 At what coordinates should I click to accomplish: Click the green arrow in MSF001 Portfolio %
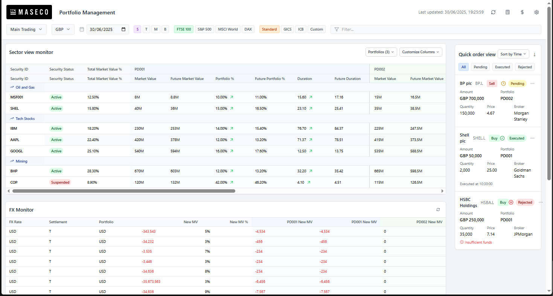[232, 97]
